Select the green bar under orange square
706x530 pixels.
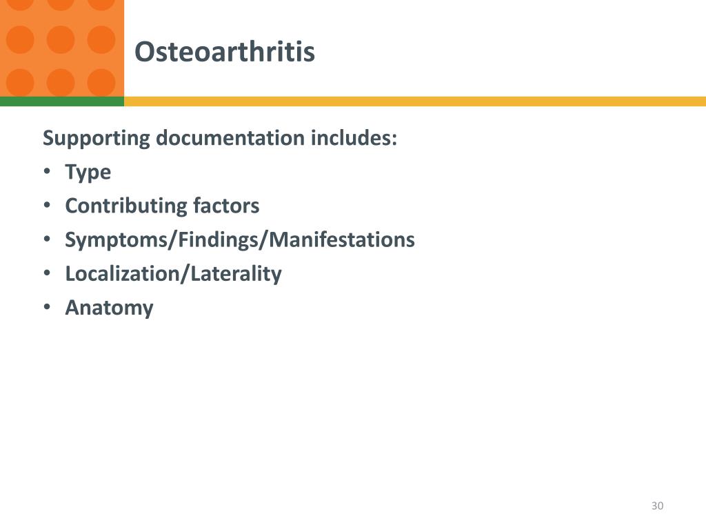61,101
